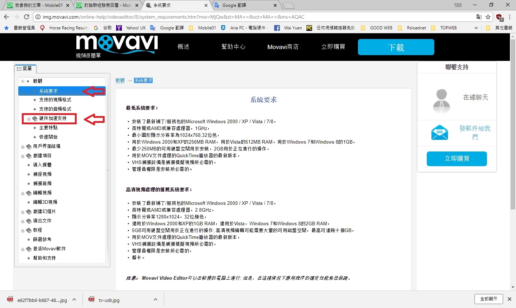Expand the 硬件加速支持 tree node
The width and height of the screenshot is (516, 308).
(x=29, y=119)
